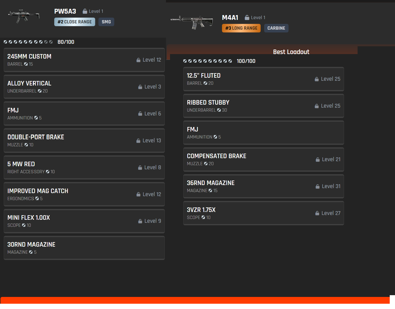Image resolution: width=395 pixels, height=309 pixels.
Task: Click the tuning icon next to MAGAZINE 15
Action: (x=210, y=191)
